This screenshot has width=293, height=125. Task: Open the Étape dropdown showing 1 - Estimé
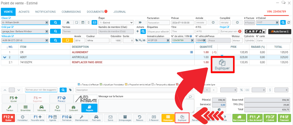click(x=116, y=22)
